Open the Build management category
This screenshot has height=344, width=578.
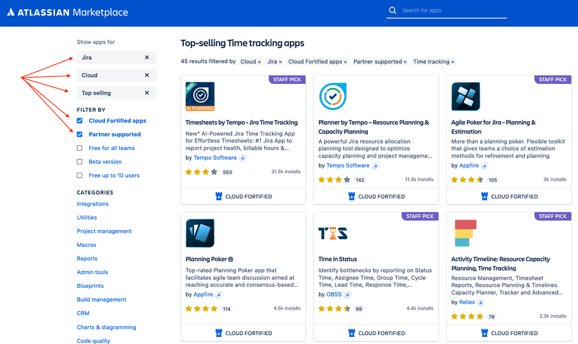[x=101, y=299]
